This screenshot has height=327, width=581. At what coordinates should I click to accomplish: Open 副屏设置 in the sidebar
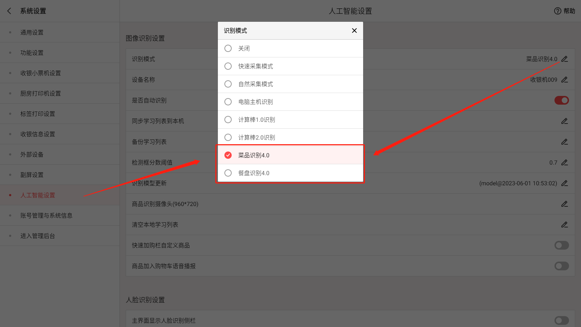[x=60, y=175]
